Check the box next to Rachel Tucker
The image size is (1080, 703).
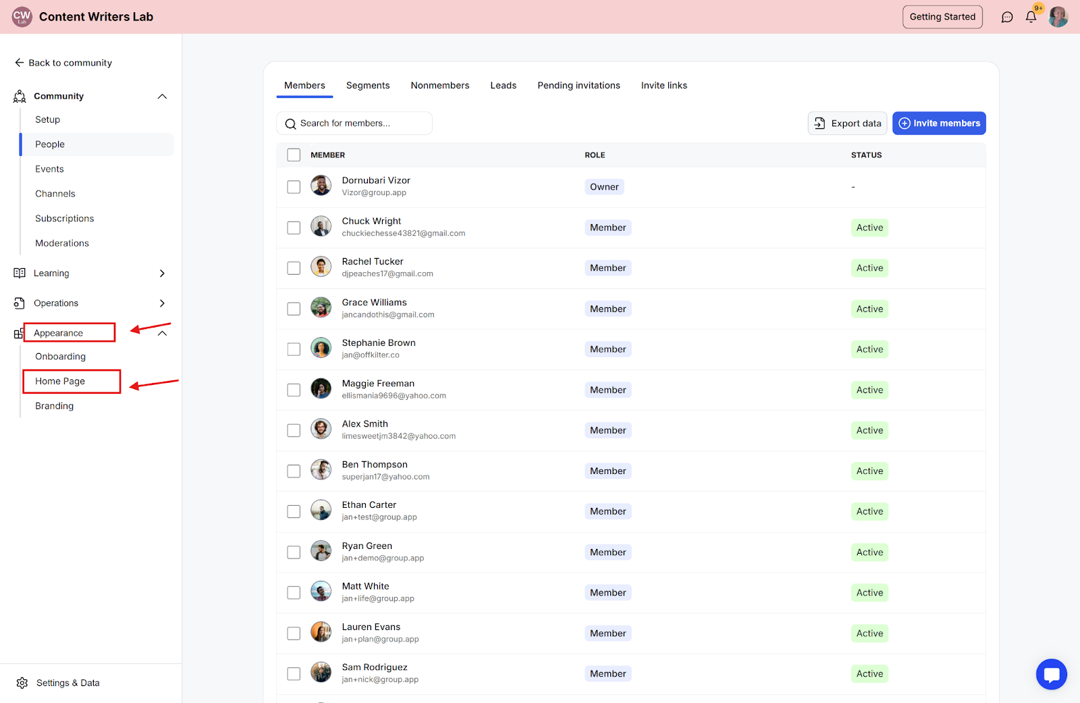294,268
